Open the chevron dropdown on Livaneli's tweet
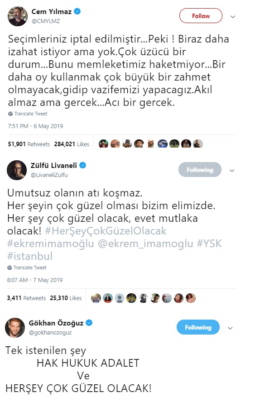The image size is (255, 397). point(232,171)
